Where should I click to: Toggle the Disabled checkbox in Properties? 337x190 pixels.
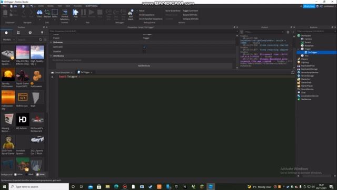pyautogui.click(x=144, y=52)
